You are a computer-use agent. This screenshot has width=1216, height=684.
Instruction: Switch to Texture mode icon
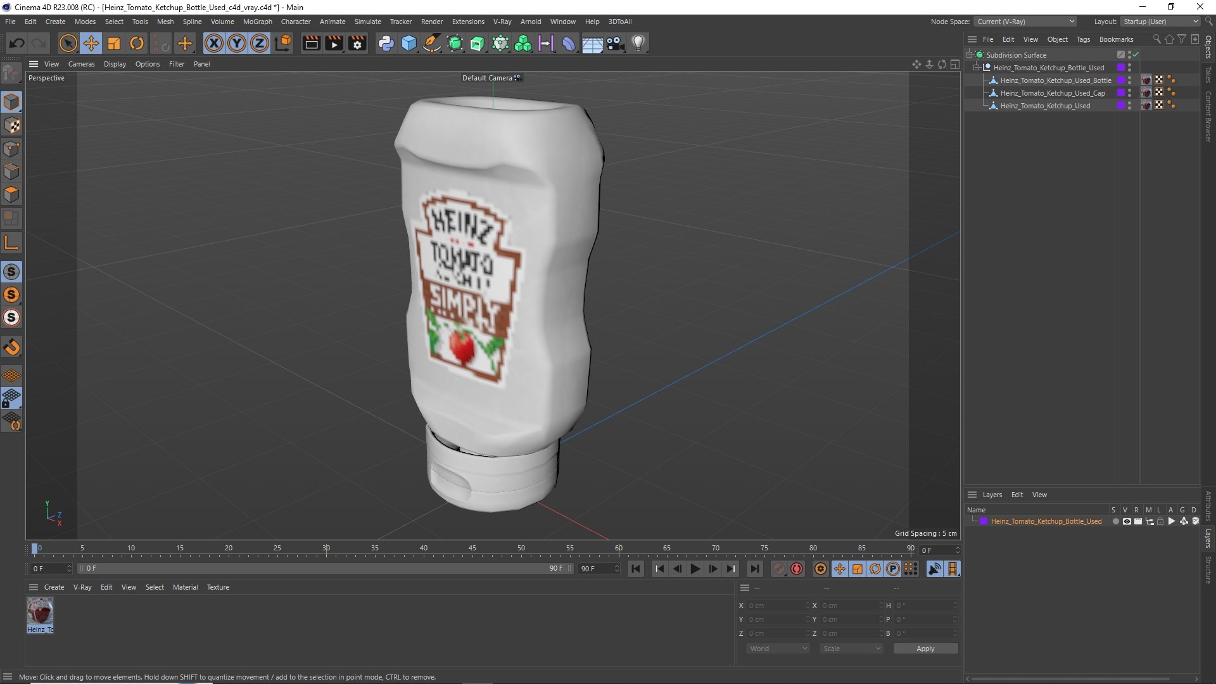point(11,125)
